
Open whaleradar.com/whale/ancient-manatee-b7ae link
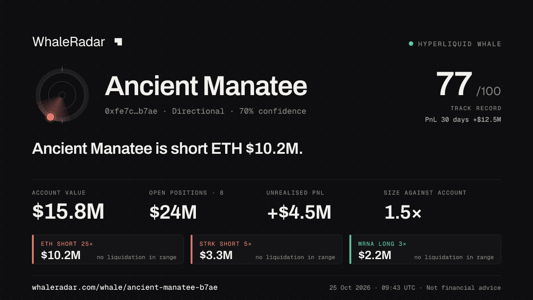pyautogui.click(x=125, y=288)
